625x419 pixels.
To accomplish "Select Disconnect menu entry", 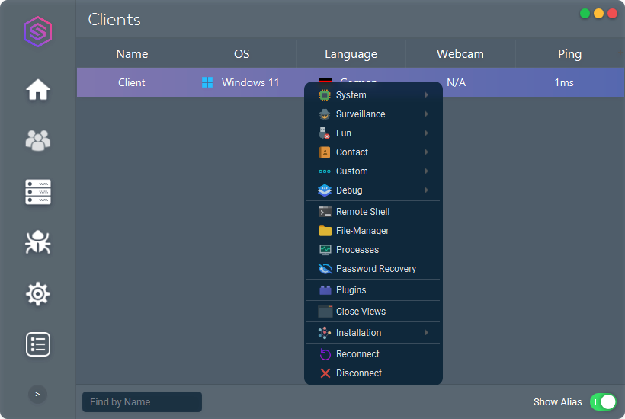I will (373, 373).
